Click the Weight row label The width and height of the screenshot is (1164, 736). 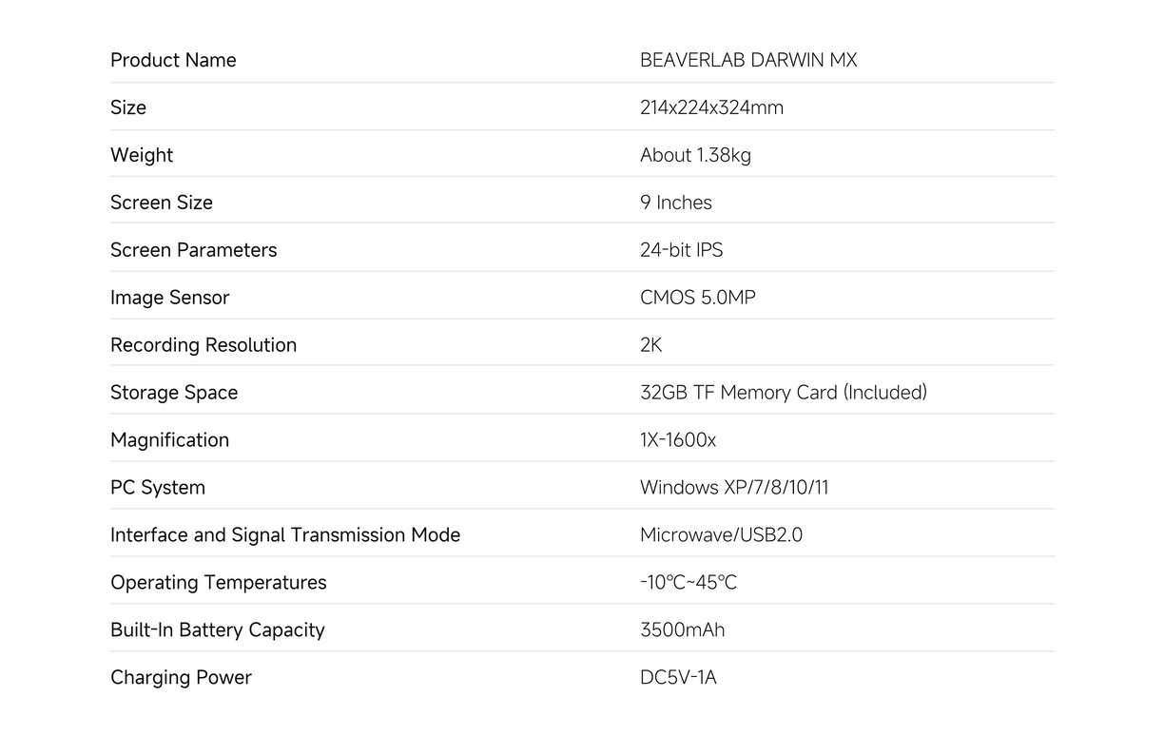click(142, 155)
